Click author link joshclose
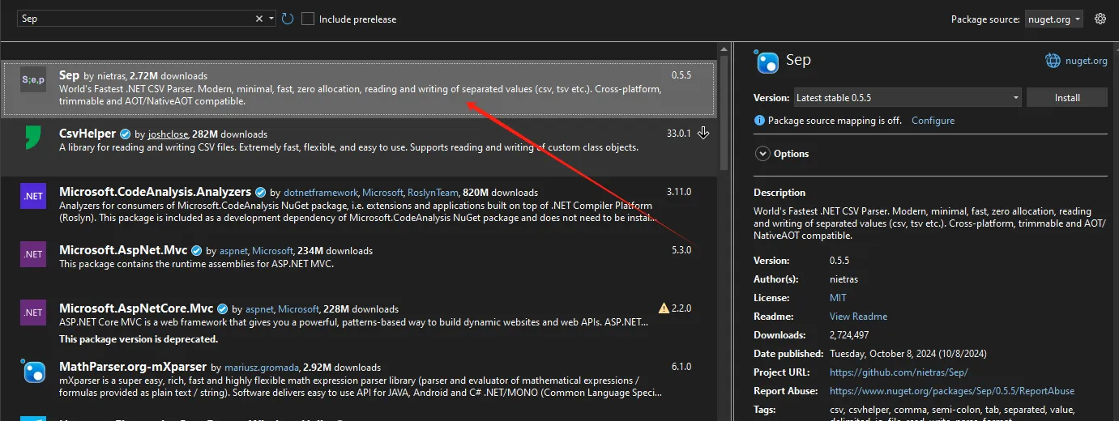1119x421 pixels. [168, 134]
